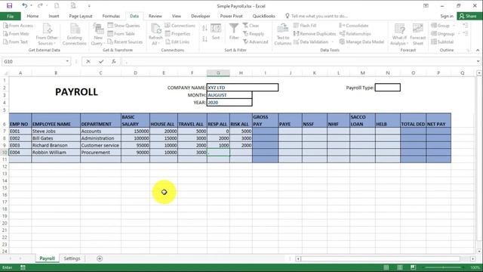
Task: Adjust the zoom slider
Action: 443,267
